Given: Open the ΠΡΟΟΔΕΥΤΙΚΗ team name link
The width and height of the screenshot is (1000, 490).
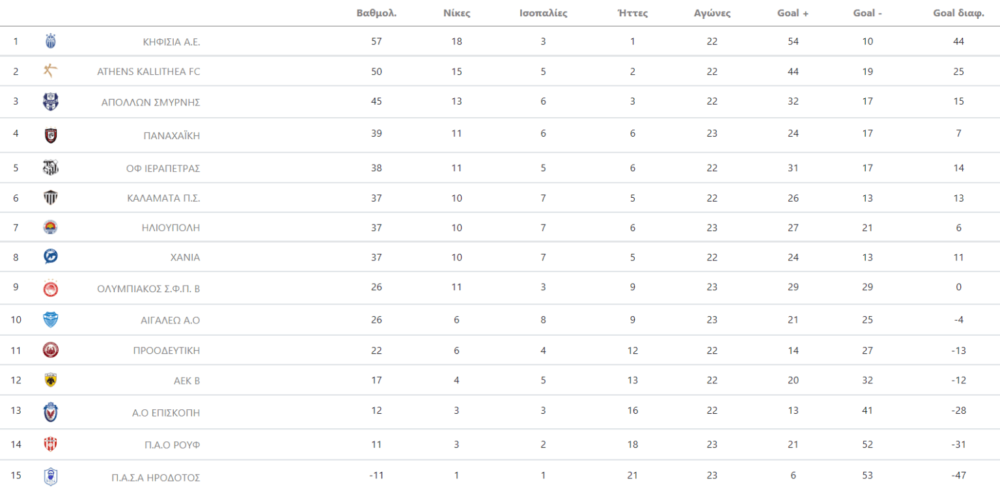Looking at the screenshot, I should click(166, 350).
